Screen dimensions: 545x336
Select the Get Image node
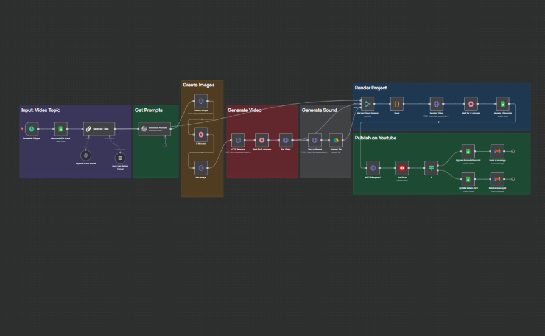click(202, 167)
